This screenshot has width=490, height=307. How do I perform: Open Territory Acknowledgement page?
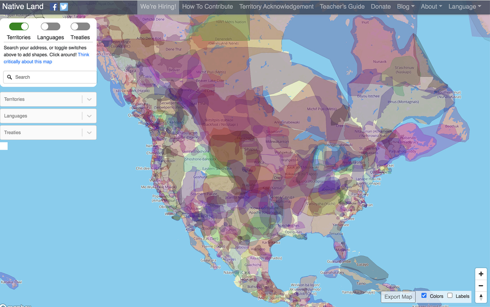276,6
